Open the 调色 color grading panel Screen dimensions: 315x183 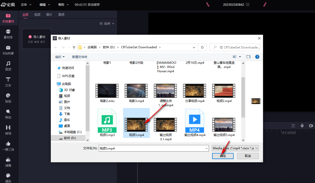point(8,176)
